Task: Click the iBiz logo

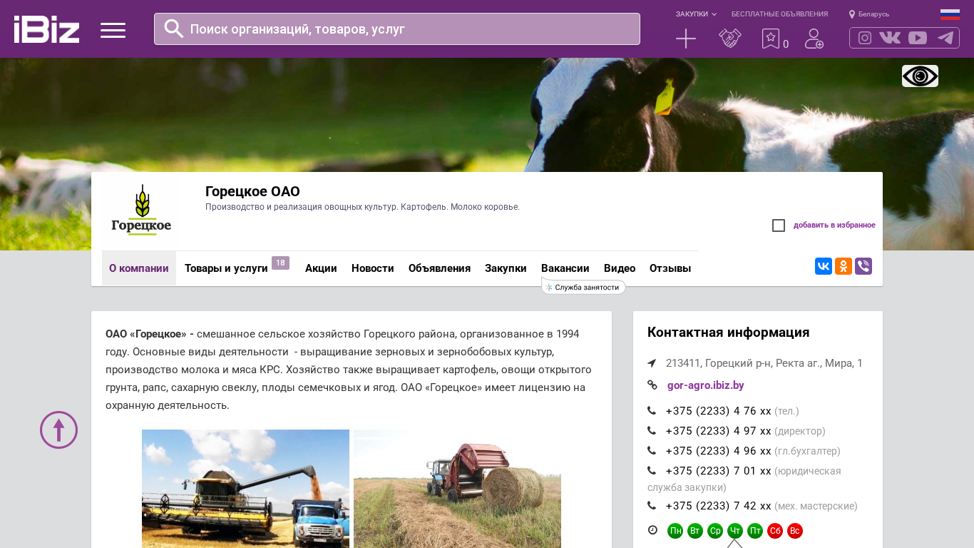Action: 46,29
